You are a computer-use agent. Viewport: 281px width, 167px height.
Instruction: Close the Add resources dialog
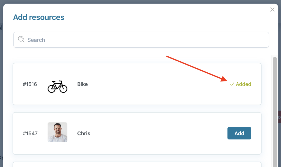coord(272,10)
